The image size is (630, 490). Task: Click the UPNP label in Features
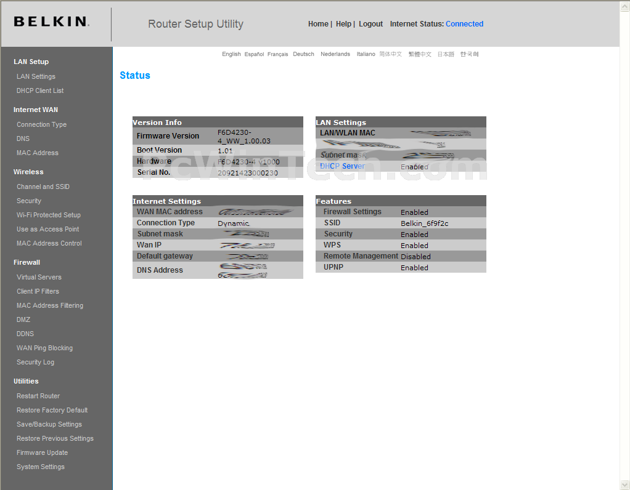(333, 267)
